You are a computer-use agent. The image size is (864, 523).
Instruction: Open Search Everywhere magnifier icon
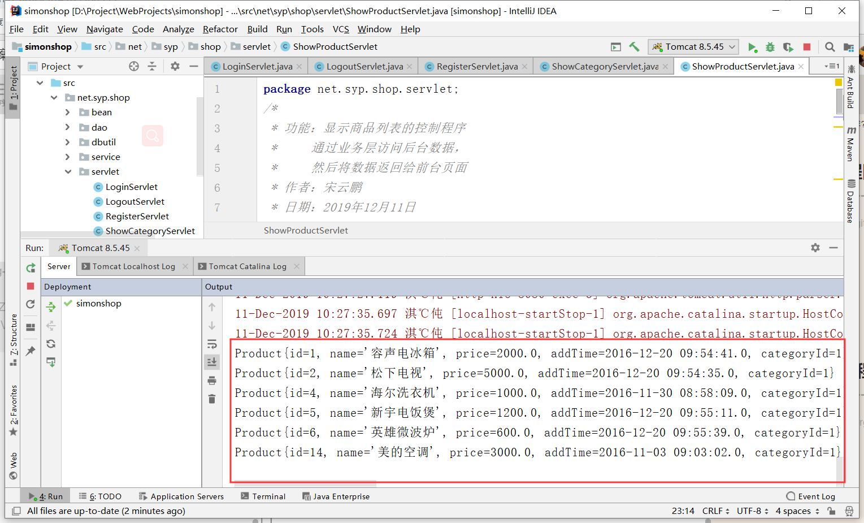[830, 47]
